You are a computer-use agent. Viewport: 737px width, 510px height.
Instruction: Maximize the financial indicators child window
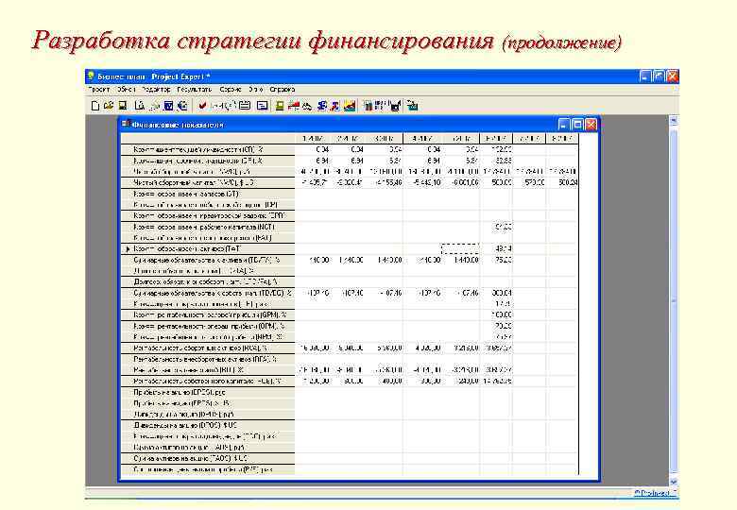[x=577, y=125]
